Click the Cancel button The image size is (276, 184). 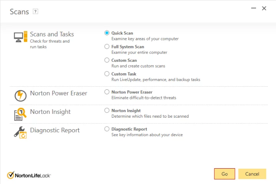click(x=252, y=174)
